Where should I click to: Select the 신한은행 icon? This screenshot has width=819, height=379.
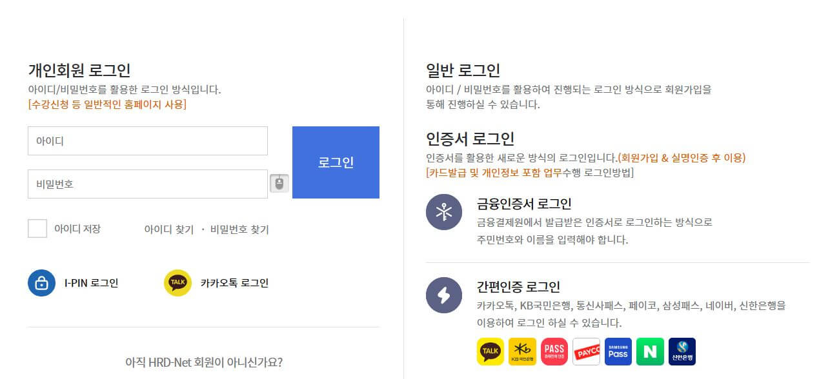(682, 351)
